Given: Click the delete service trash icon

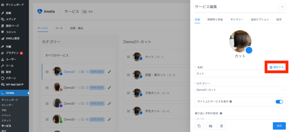Looking at the screenshot, I should coord(222,126).
